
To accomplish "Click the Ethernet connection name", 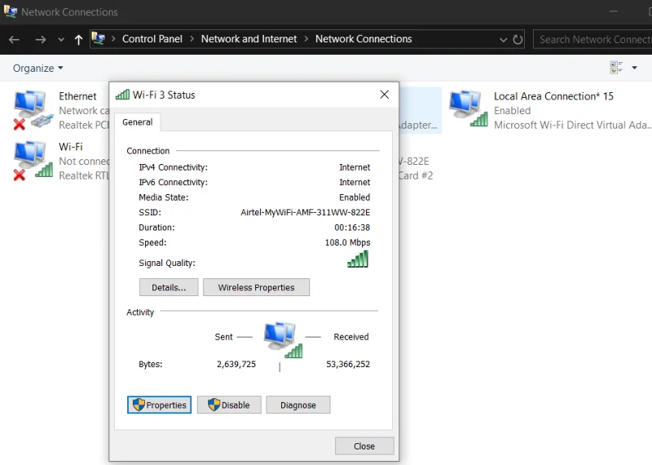I will pyautogui.click(x=77, y=96).
